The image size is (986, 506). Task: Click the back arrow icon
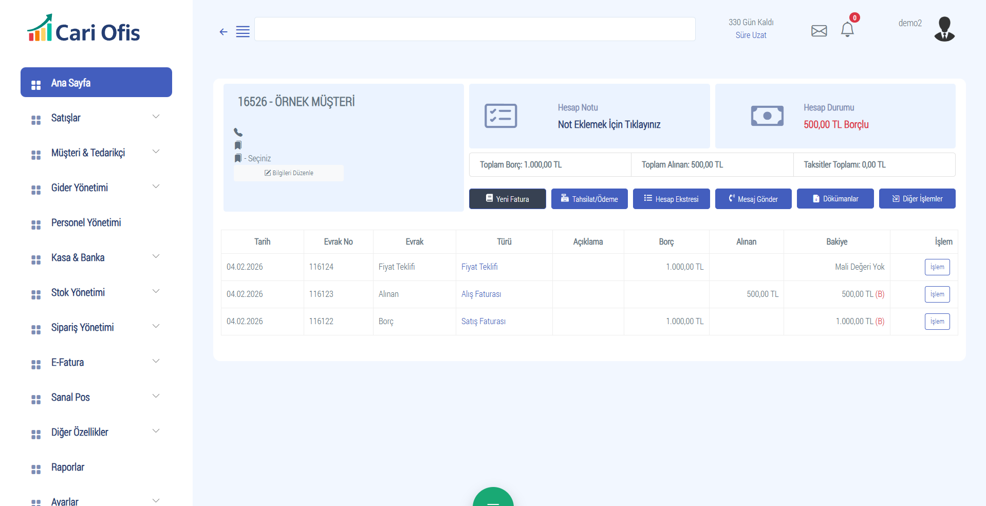tap(223, 32)
